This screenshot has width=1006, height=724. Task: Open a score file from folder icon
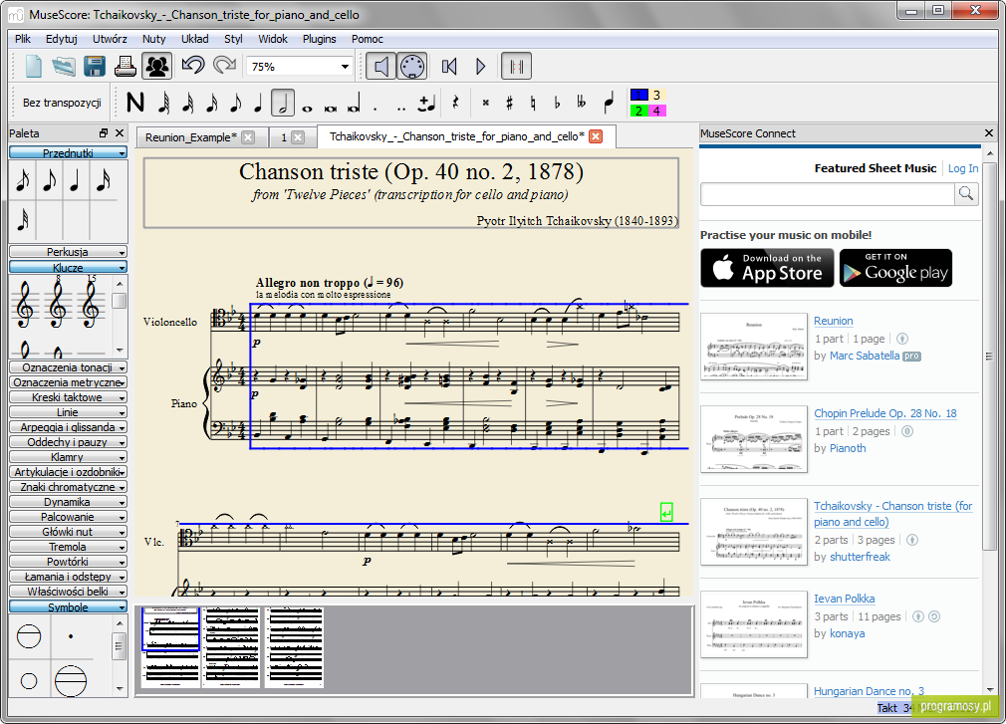coord(64,66)
